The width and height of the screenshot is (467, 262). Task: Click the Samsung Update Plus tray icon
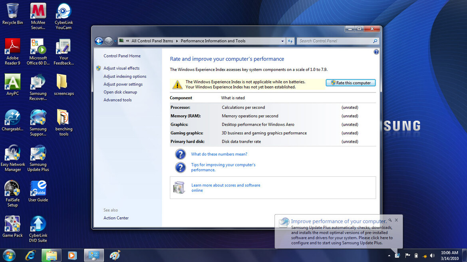coord(397,256)
